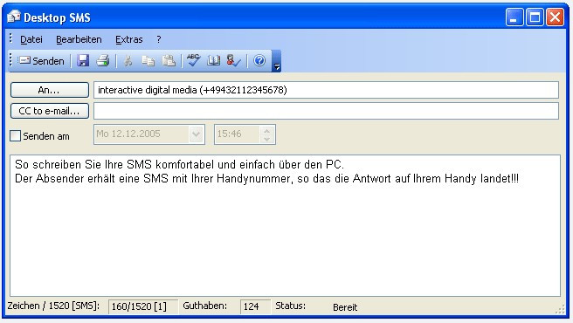The height and width of the screenshot is (323, 573).
Task: Expand toolbar options arrow
Action: (x=277, y=62)
